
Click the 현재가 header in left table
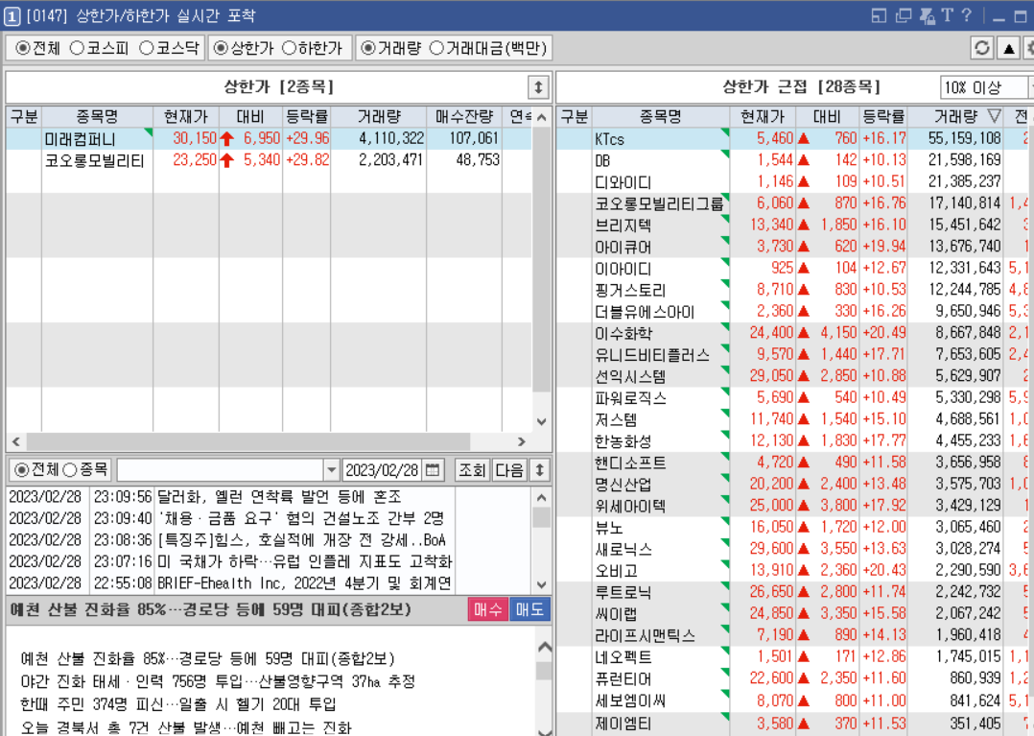click(186, 117)
